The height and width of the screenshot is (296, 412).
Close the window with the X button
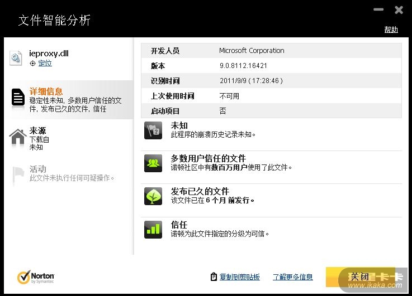[x=399, y=10]
